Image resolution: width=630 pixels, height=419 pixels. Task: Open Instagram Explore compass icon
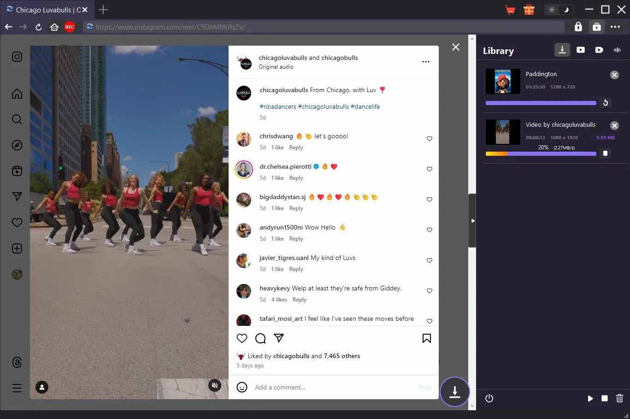[x=17, y=145]
